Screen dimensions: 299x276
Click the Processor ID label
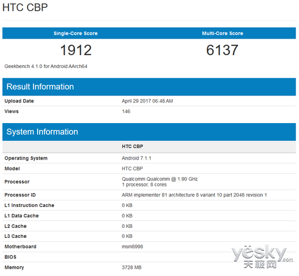(x=20, y=195)
